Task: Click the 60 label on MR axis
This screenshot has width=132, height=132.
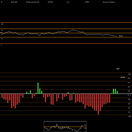Action: [x=129, y=83]
